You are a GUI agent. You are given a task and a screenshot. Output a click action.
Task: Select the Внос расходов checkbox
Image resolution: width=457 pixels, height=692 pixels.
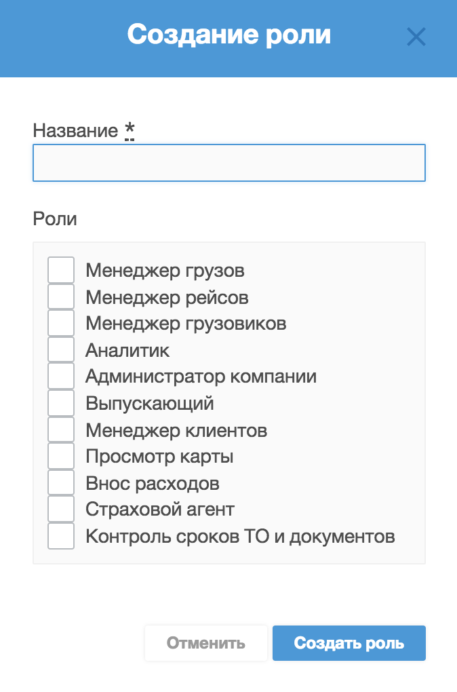pos(61,484)
